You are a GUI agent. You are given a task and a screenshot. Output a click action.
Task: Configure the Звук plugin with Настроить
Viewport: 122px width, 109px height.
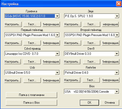(72, 24)
